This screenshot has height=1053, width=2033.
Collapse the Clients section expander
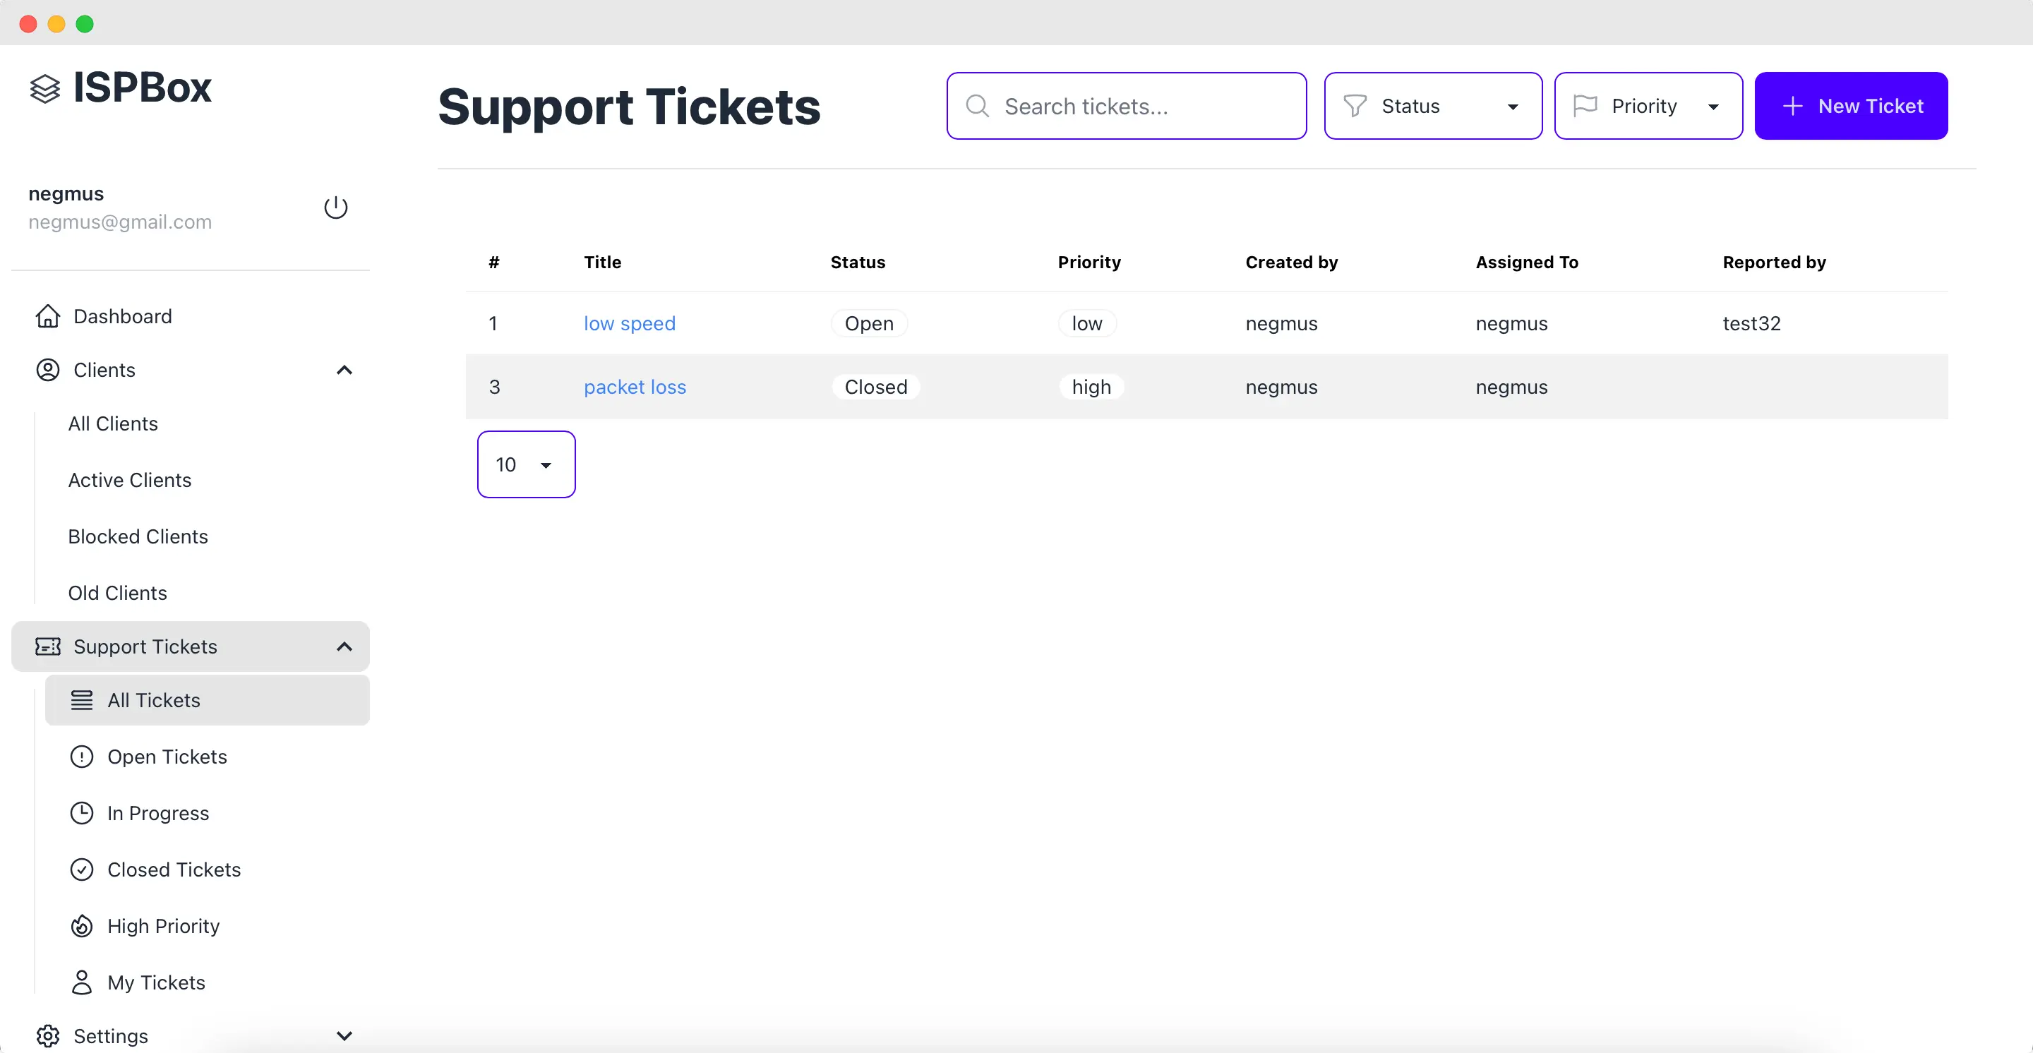tap(345, 371)
